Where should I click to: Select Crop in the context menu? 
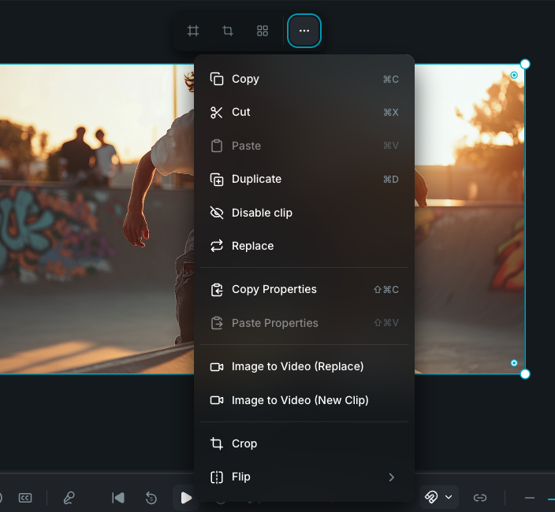point(304,443)
